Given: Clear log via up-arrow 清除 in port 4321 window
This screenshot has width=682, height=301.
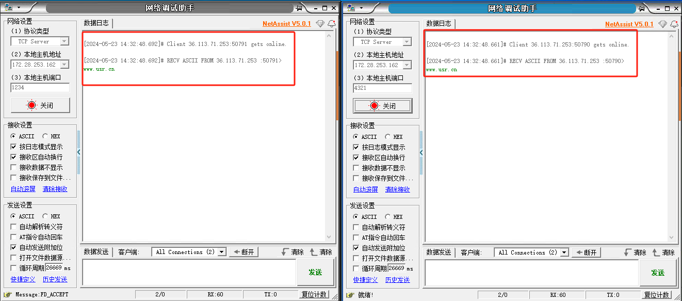Looking at the screenshot, I should [x=663, y=252].
